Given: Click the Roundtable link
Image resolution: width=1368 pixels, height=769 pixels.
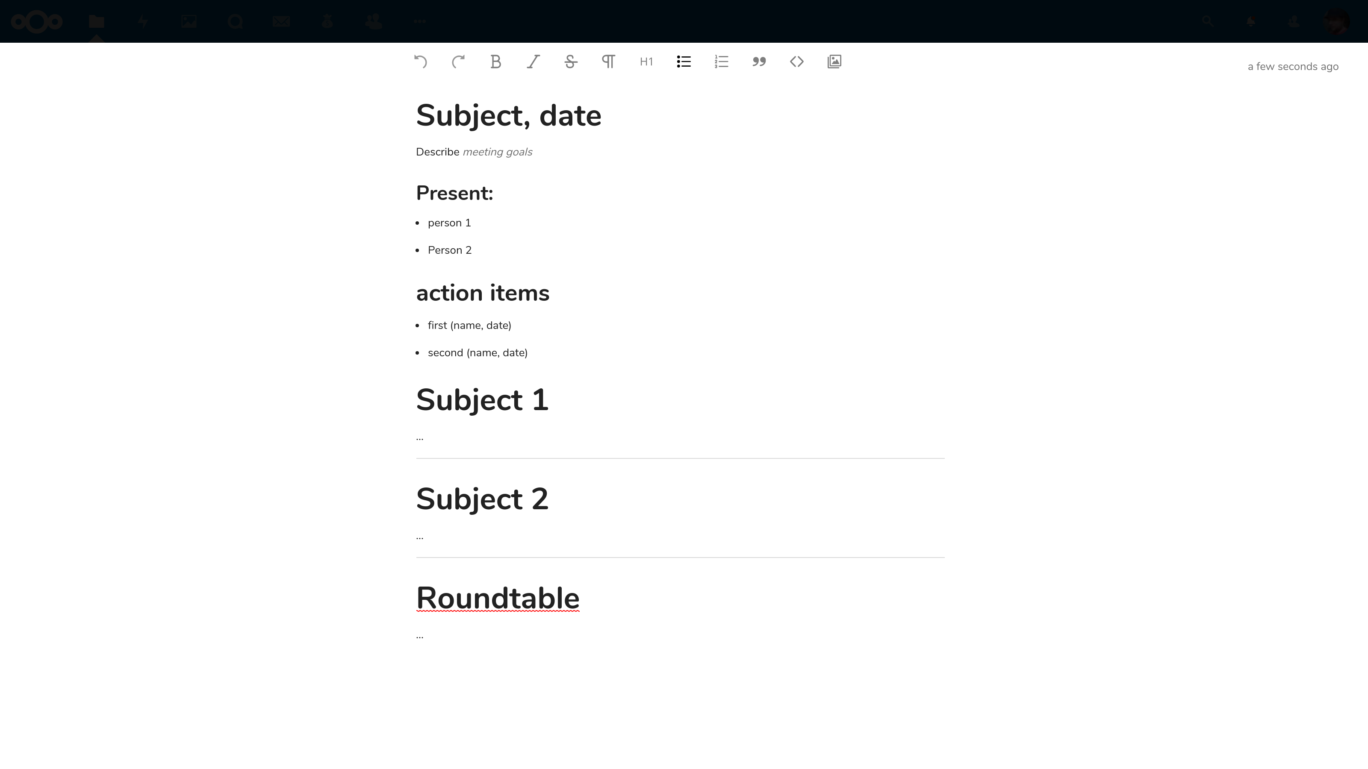Looking at the screenshot, I should coord(497,597).
